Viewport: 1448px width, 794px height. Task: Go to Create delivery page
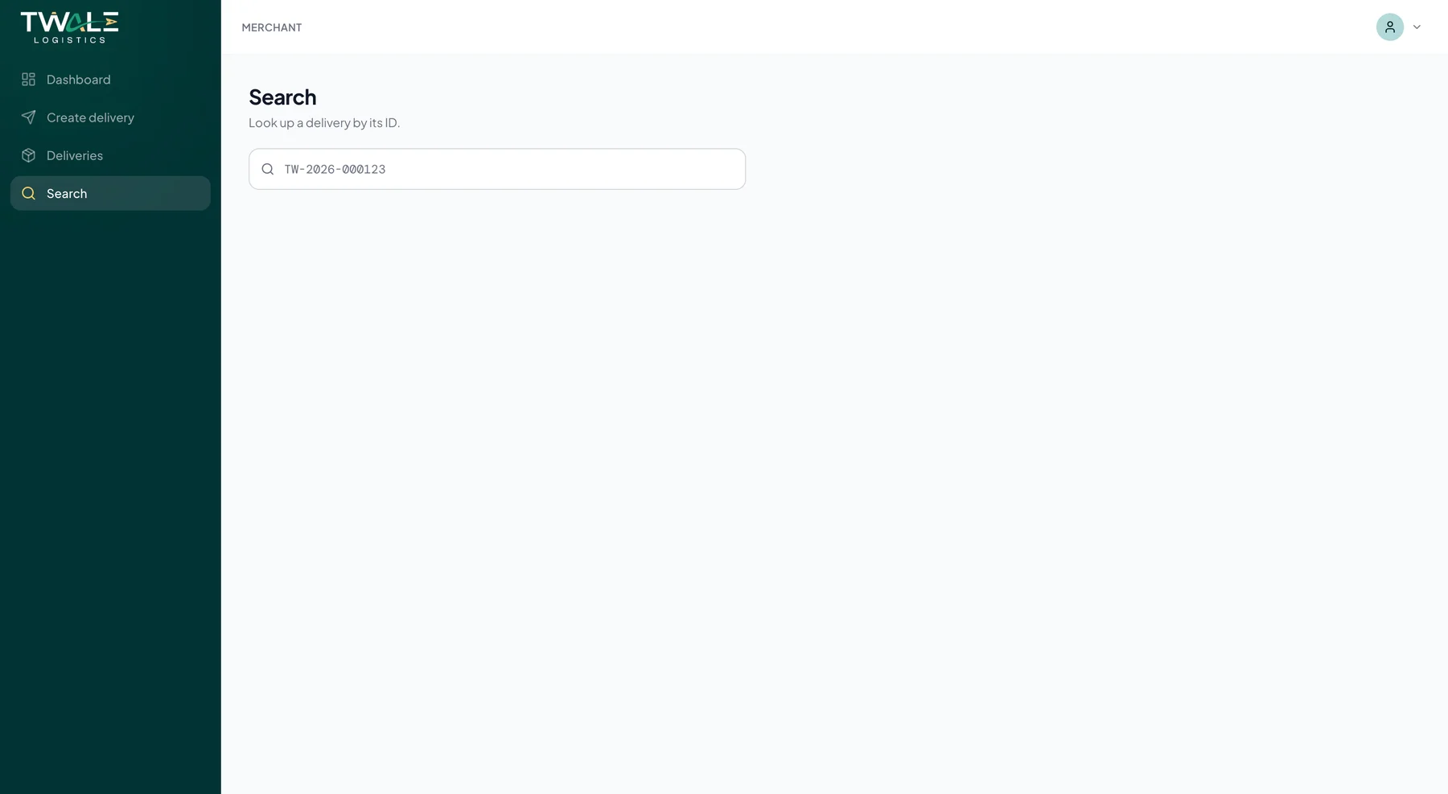110,117
